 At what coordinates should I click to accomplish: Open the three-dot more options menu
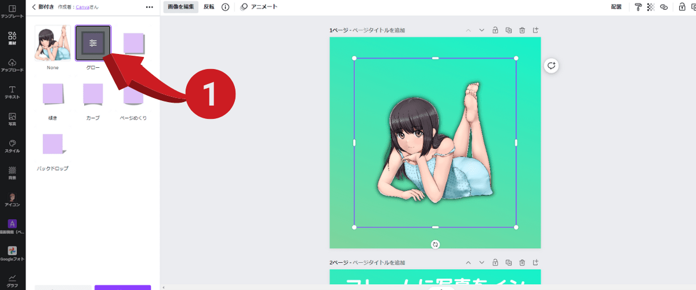(x=149, y=7)
